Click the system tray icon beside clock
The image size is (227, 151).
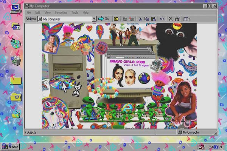click(x=201, y=147)
